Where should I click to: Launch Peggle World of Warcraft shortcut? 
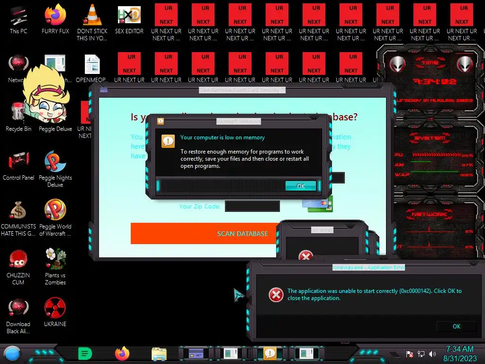click(55, 218)
